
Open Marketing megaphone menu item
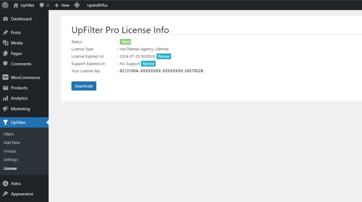point(20,109)
